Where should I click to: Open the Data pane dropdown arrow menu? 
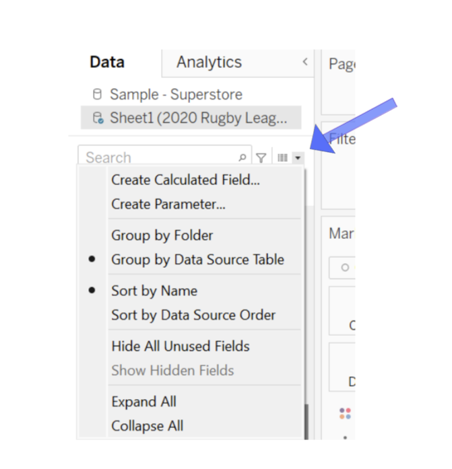tap(297, 157)
